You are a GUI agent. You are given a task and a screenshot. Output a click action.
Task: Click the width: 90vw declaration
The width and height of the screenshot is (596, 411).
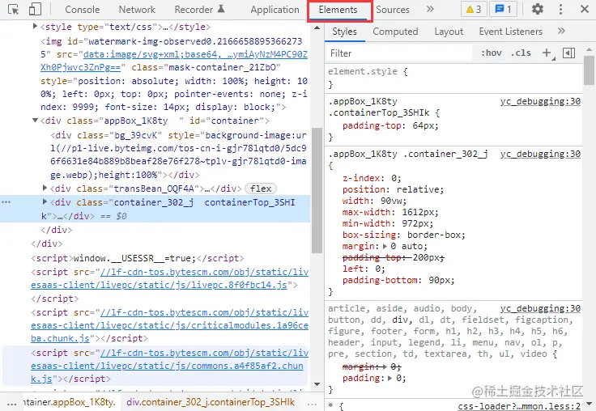(x=374, y=201)
